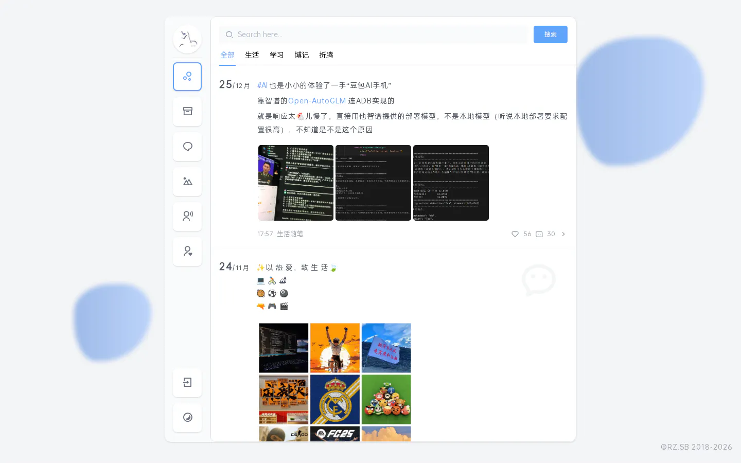Open the speaking person icon in sidebar
Image resolution: width=741 pixels, height=463 pixels.
coord(187,217)
